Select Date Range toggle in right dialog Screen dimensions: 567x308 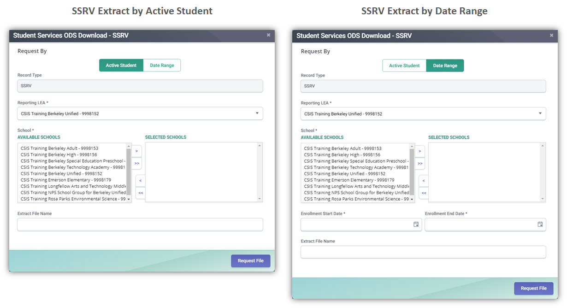[445, 65]
